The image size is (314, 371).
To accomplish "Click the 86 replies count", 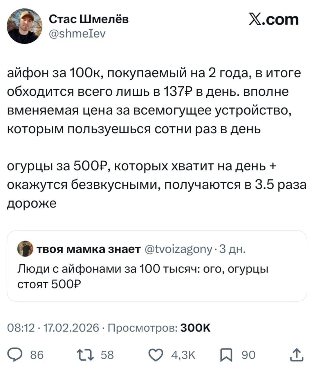I will click(x=37, y=355).
